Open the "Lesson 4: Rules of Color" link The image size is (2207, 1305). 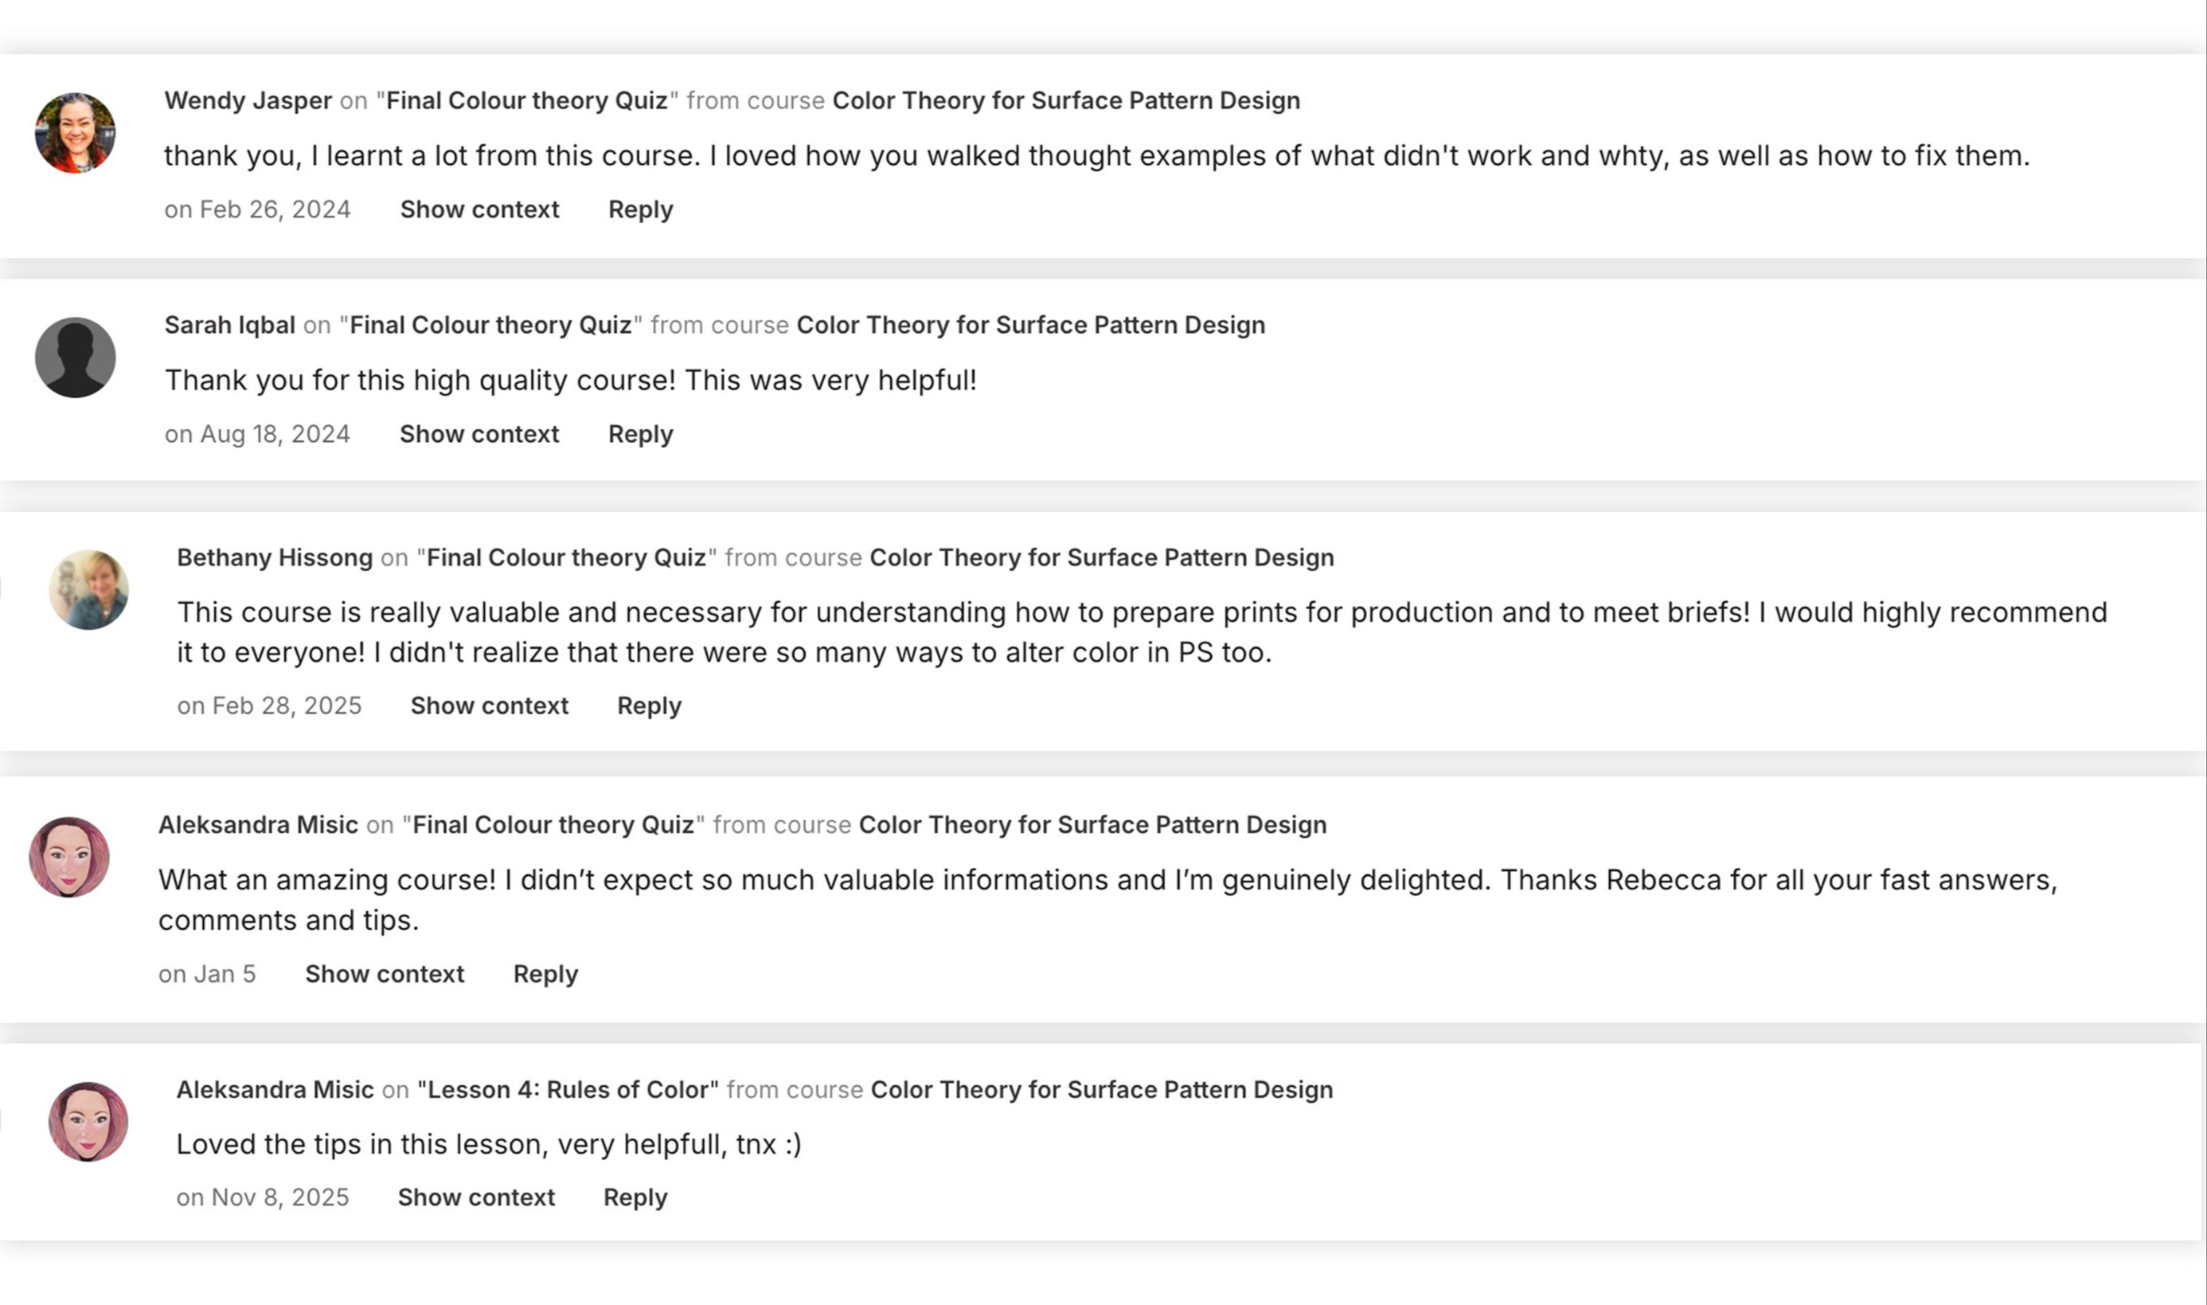click(x=568, y=1089)
